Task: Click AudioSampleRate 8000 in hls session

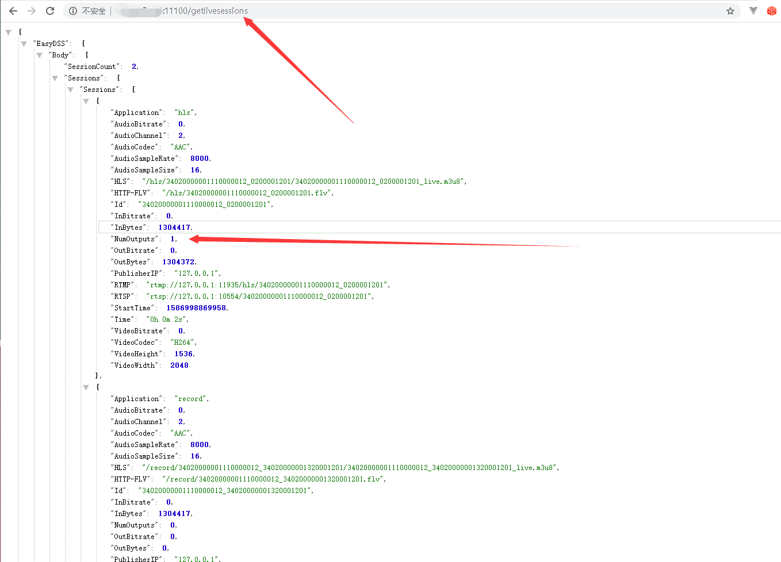Action: pyautogui.click(x=200, y=159)
